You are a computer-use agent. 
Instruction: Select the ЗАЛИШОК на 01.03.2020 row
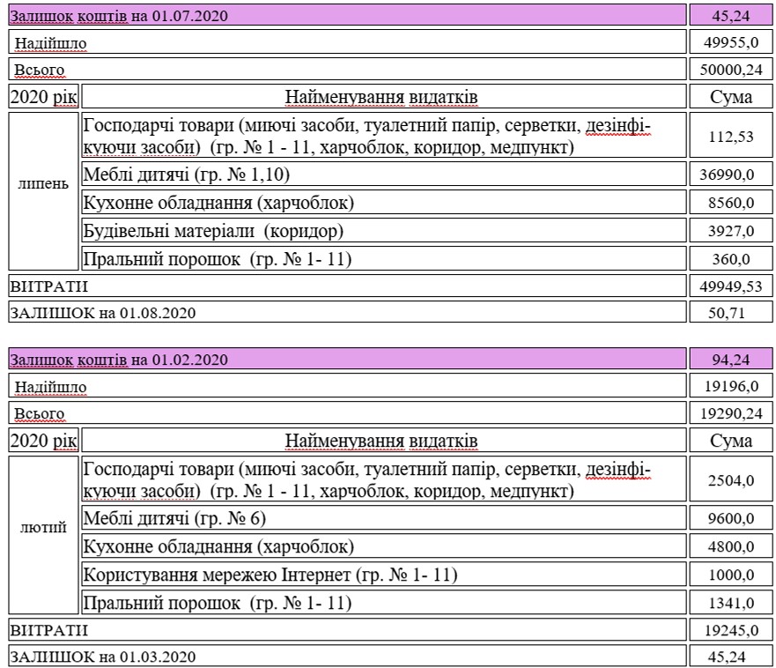pyautogui.click(x=347, y=657)
